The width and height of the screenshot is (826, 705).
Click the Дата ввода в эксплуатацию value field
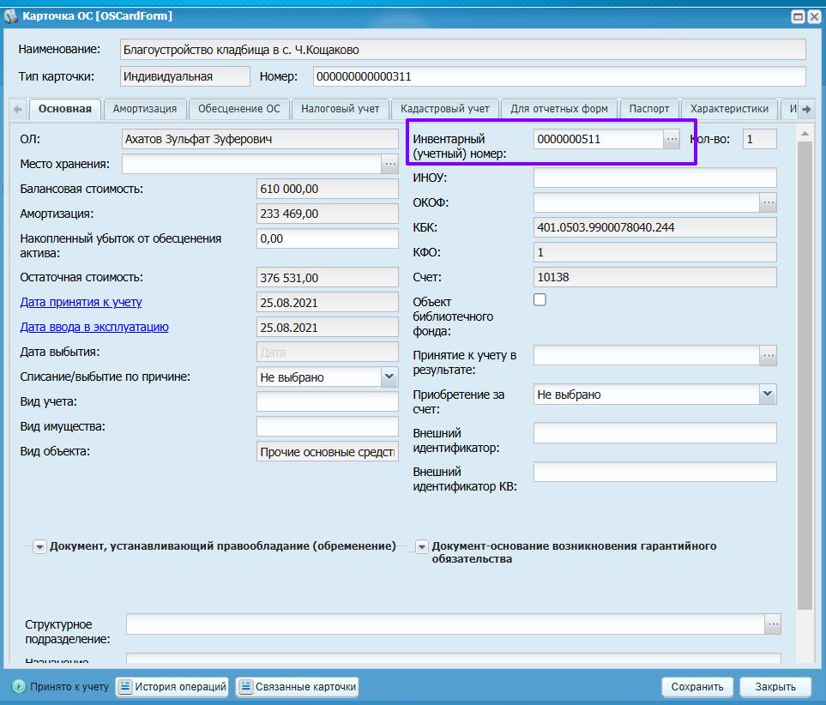327,328
